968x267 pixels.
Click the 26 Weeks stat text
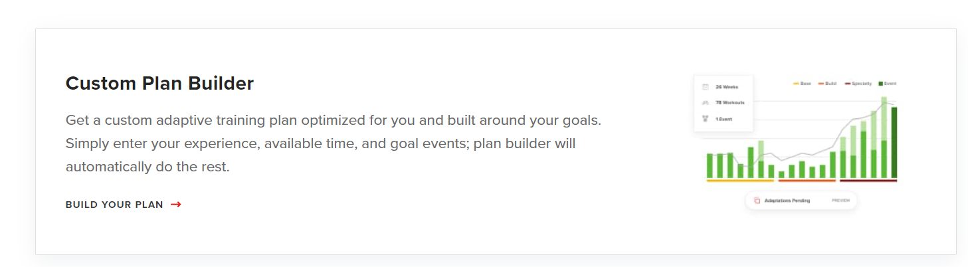[x=726, y=87]
